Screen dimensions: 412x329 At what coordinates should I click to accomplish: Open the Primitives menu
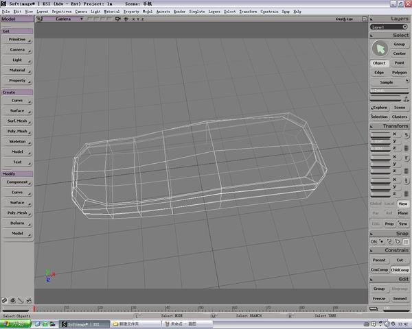62,12
